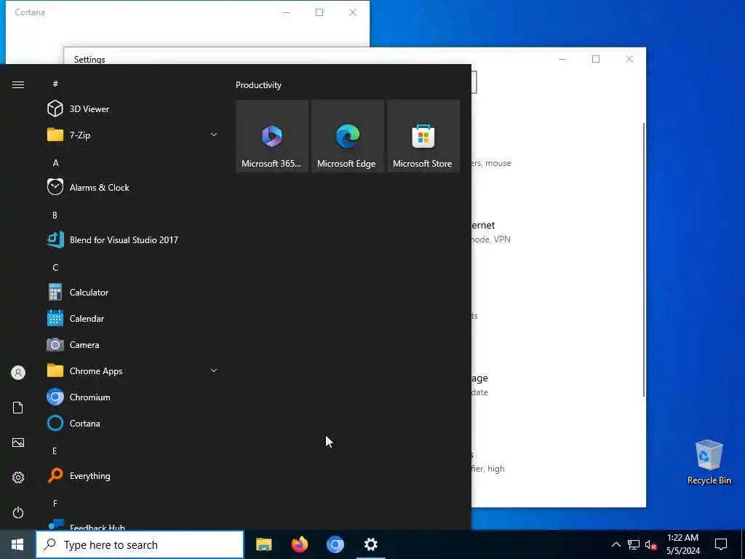This screenshot has width=745, height=559.
Task: Click the letter A section header
Action: pos(55,162)
